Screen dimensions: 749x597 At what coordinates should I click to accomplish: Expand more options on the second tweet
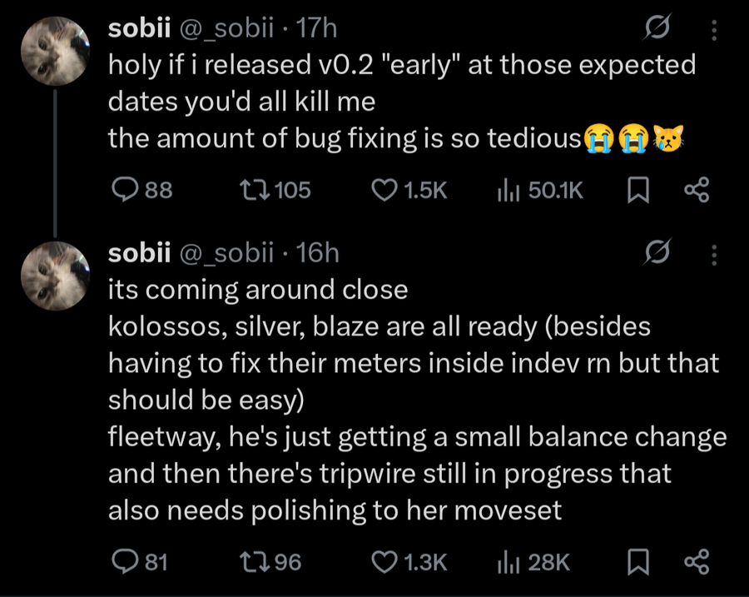[712, 253]
